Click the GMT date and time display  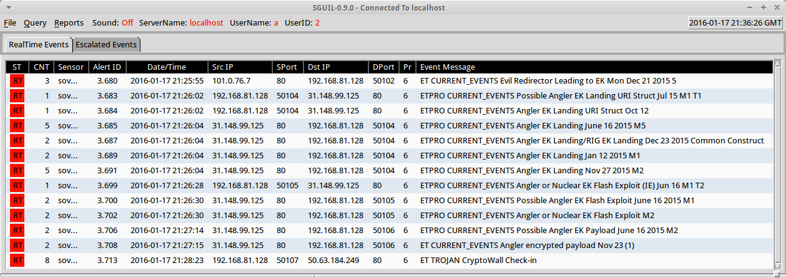(735, 23)
